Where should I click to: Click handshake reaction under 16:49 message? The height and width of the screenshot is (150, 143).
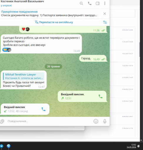[x=7, y=50]
